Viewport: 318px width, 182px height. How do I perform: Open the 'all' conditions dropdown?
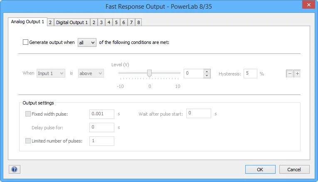[87, 42]
